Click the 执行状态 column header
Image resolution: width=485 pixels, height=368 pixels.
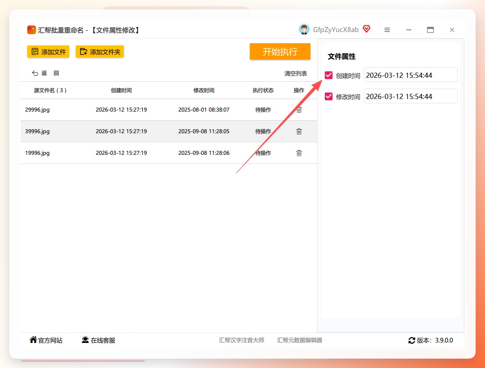click(263, 90)
